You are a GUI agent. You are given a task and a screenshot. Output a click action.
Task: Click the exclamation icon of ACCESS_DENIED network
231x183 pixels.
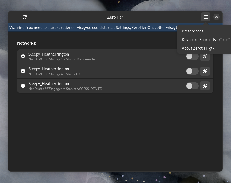[23, 86]
